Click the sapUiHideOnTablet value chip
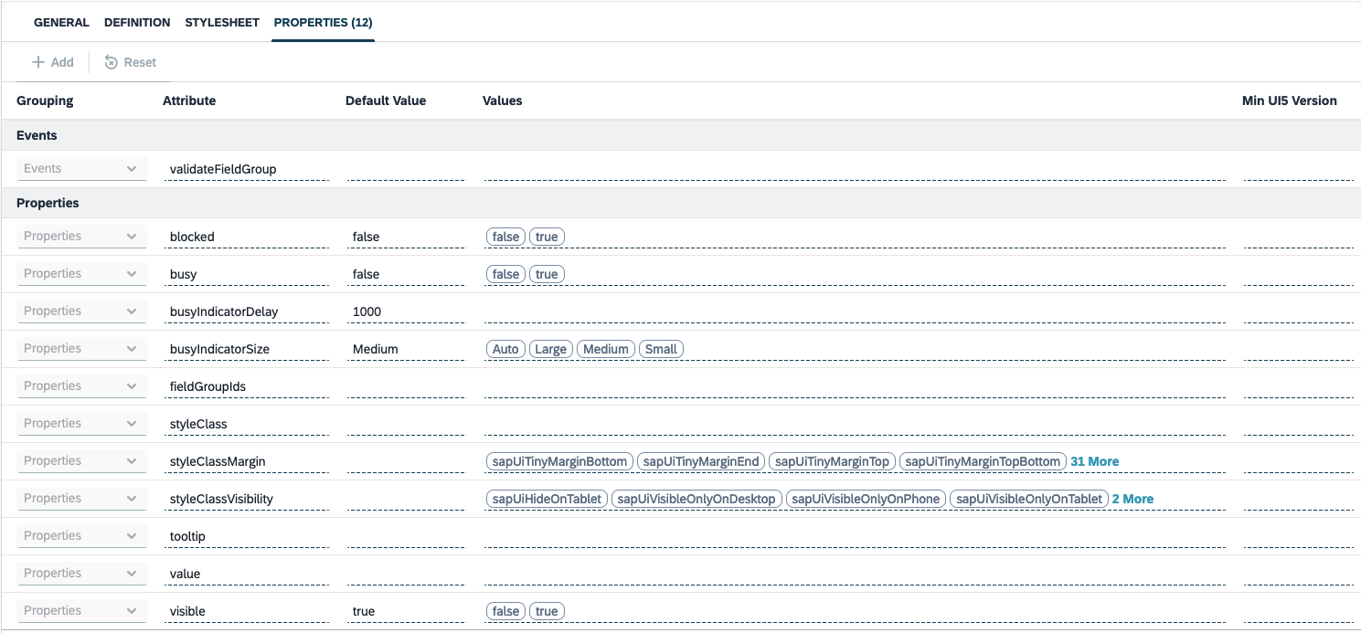This screenshot has height=633, width=1361. coord(546,498)
